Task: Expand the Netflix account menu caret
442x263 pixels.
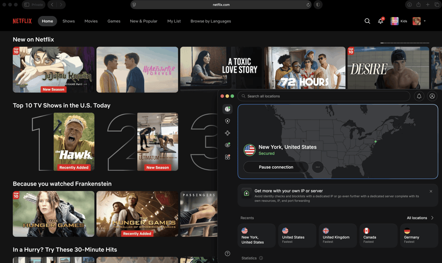Action: (x=425, y=21)
